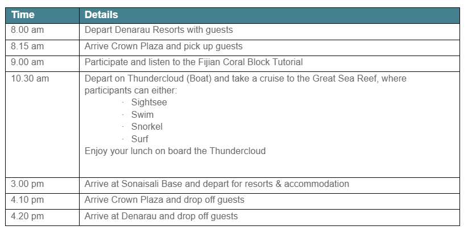The height and width of the screenshot is (230, 468).
Task: Click the Arrive Crown Plaza drop off guests text
Action: pyautogui.click(x=164, y=200)
